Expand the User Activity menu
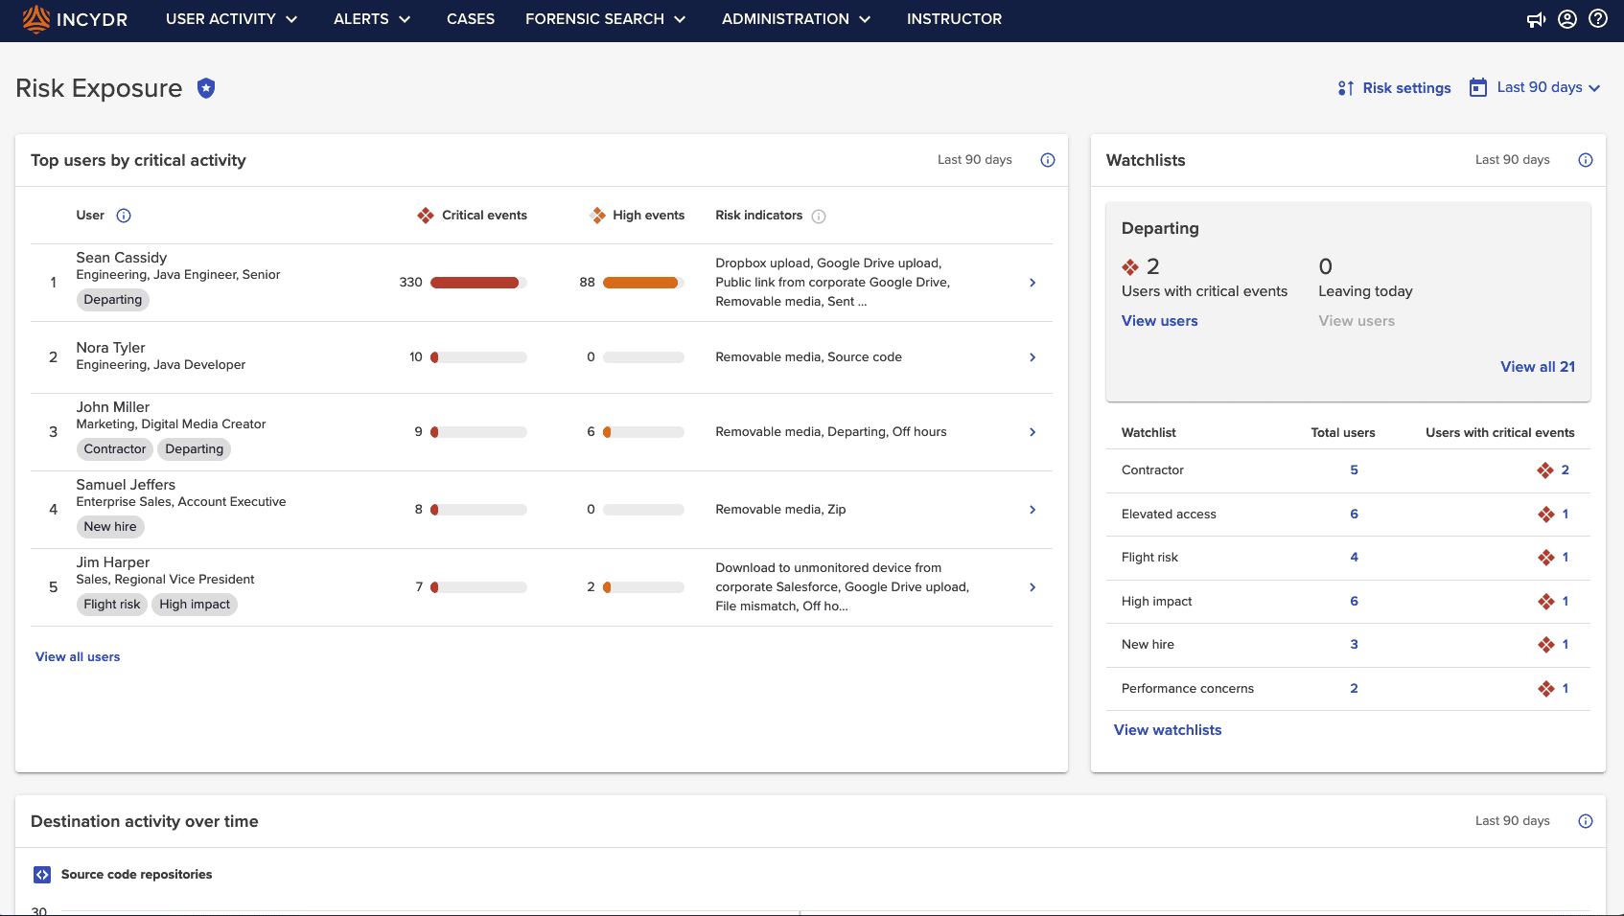This screenshot has height=916, width=1624. click(231, 19)
